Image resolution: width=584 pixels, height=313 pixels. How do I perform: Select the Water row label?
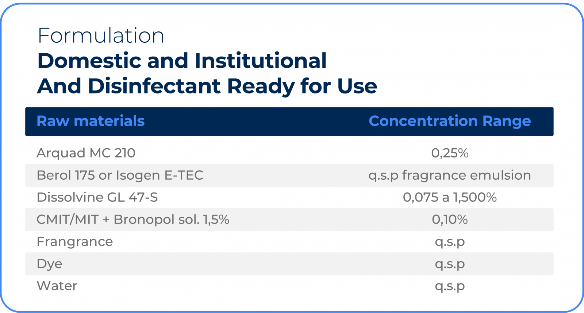tap(57, 286)
